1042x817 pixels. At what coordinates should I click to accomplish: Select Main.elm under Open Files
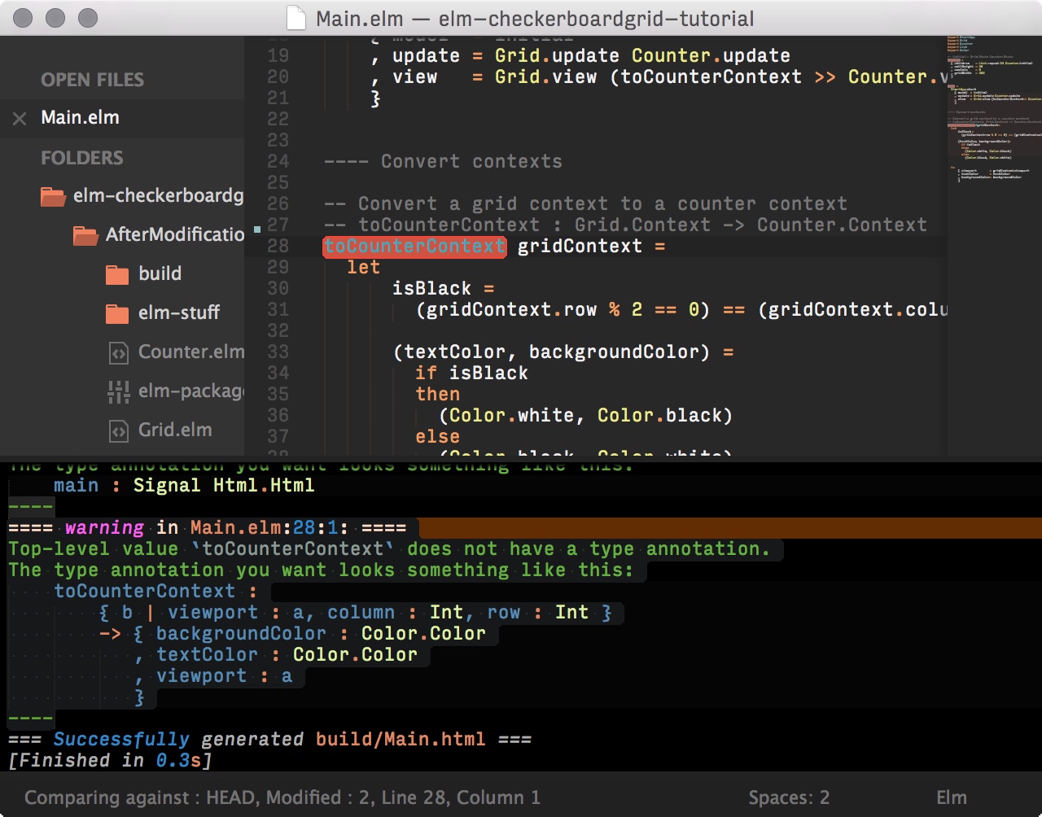point(80,118)
